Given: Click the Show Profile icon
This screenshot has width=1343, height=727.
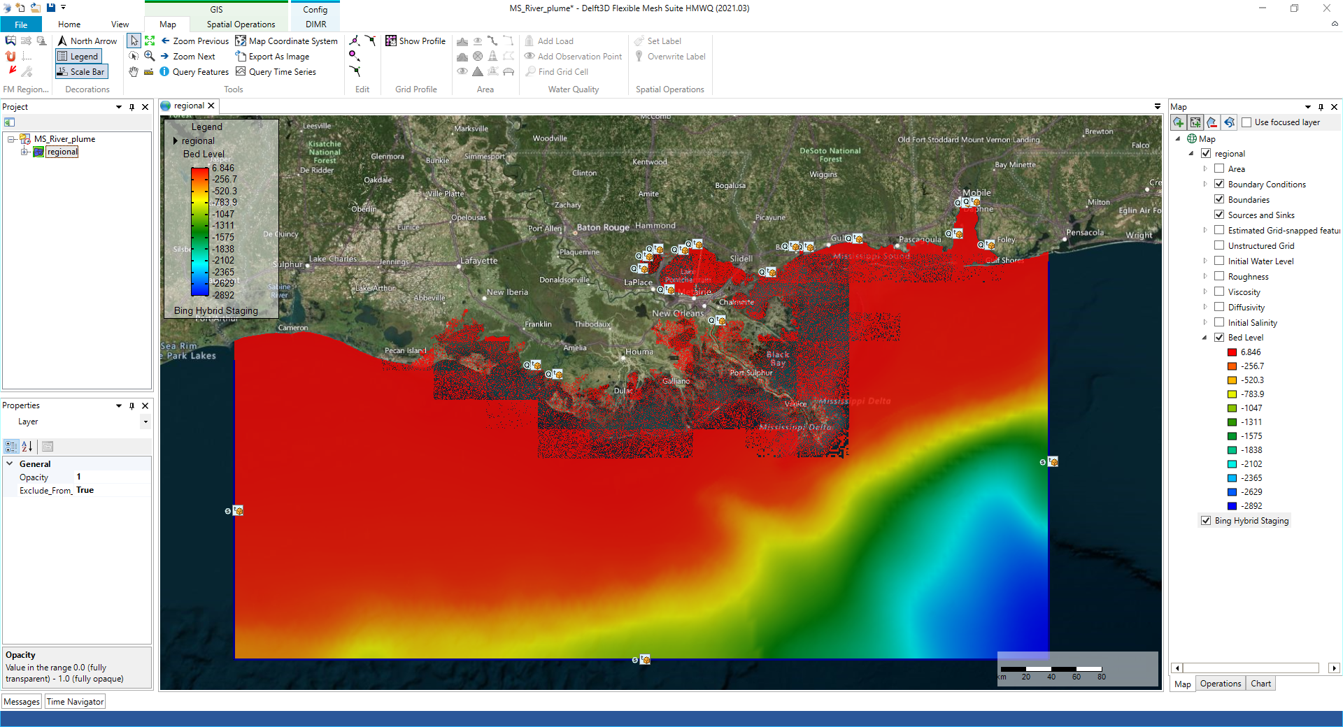Looking at the screenshot, I should (x=391, y=41).
